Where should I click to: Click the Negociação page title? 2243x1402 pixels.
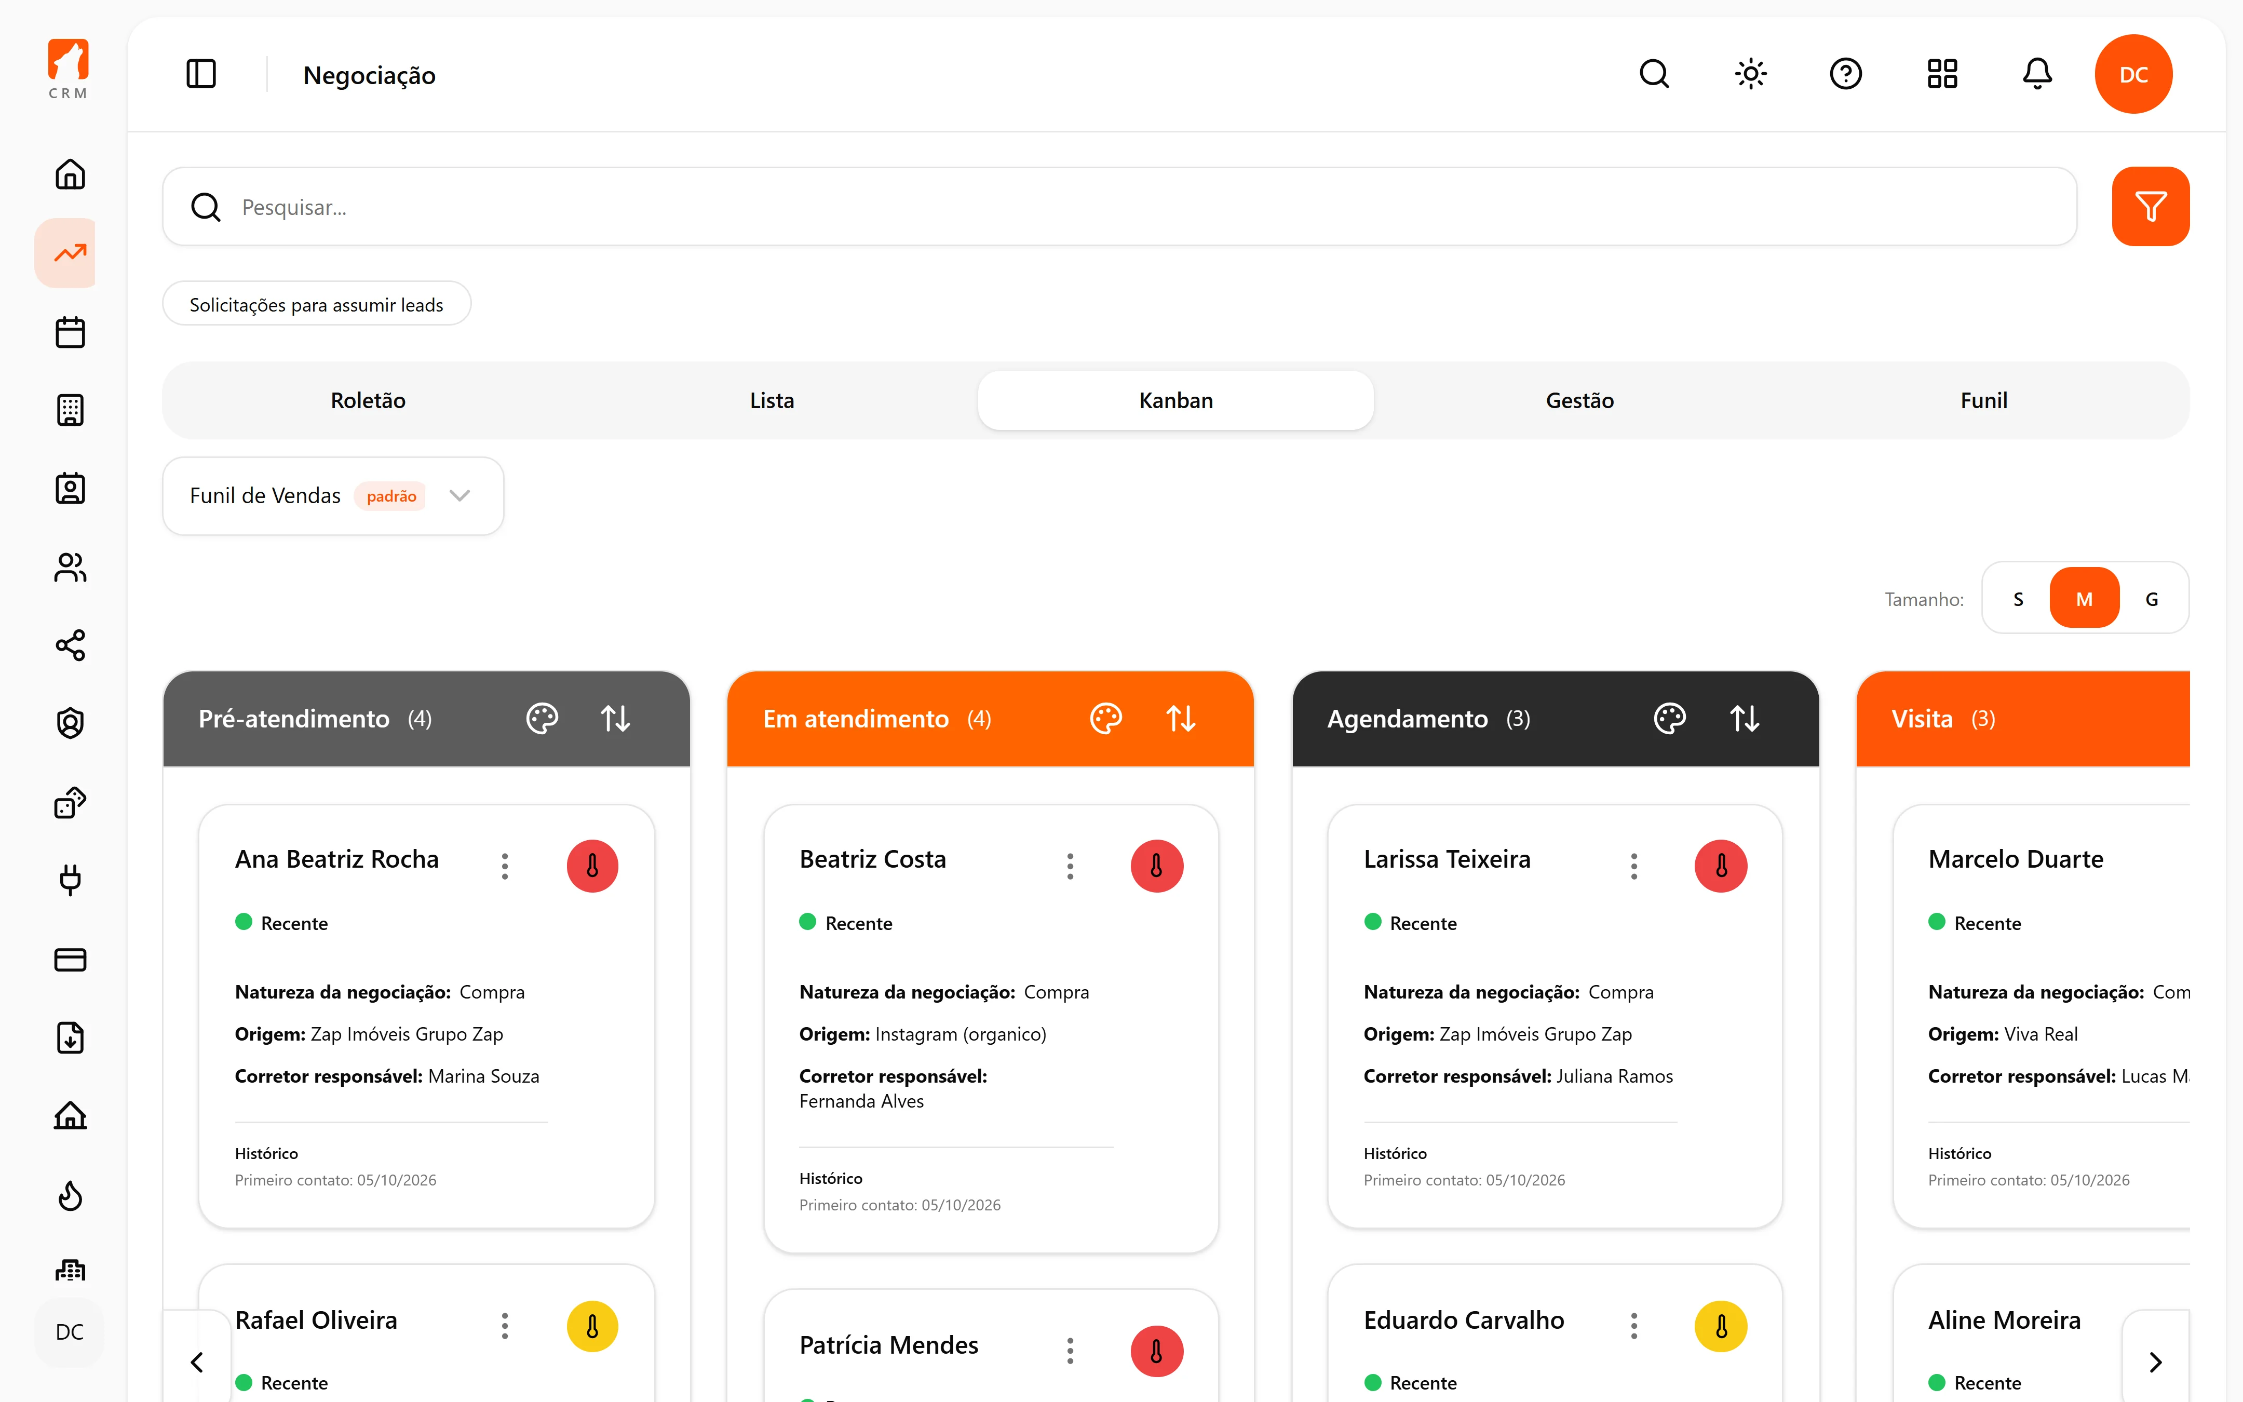coord(369,75)
